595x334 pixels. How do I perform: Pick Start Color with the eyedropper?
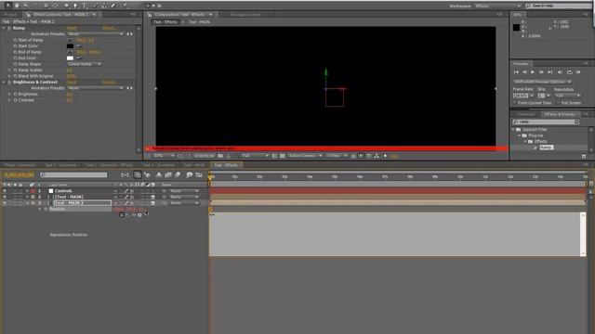point(79,46)
